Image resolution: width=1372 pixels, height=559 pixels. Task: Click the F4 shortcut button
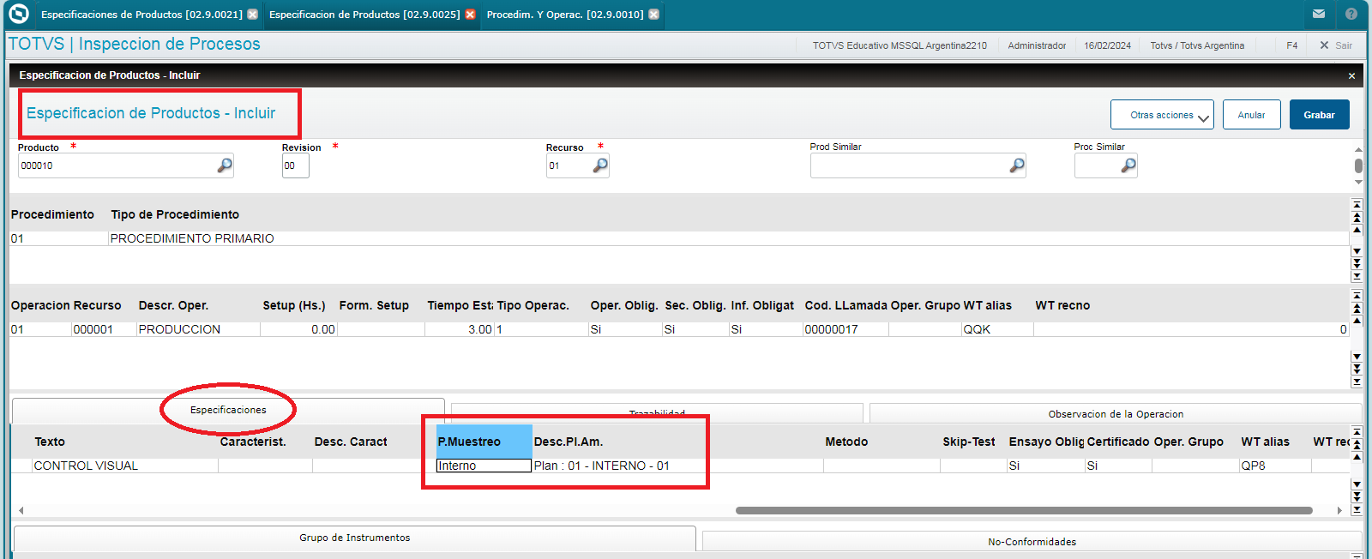(x=1291, y=45)
